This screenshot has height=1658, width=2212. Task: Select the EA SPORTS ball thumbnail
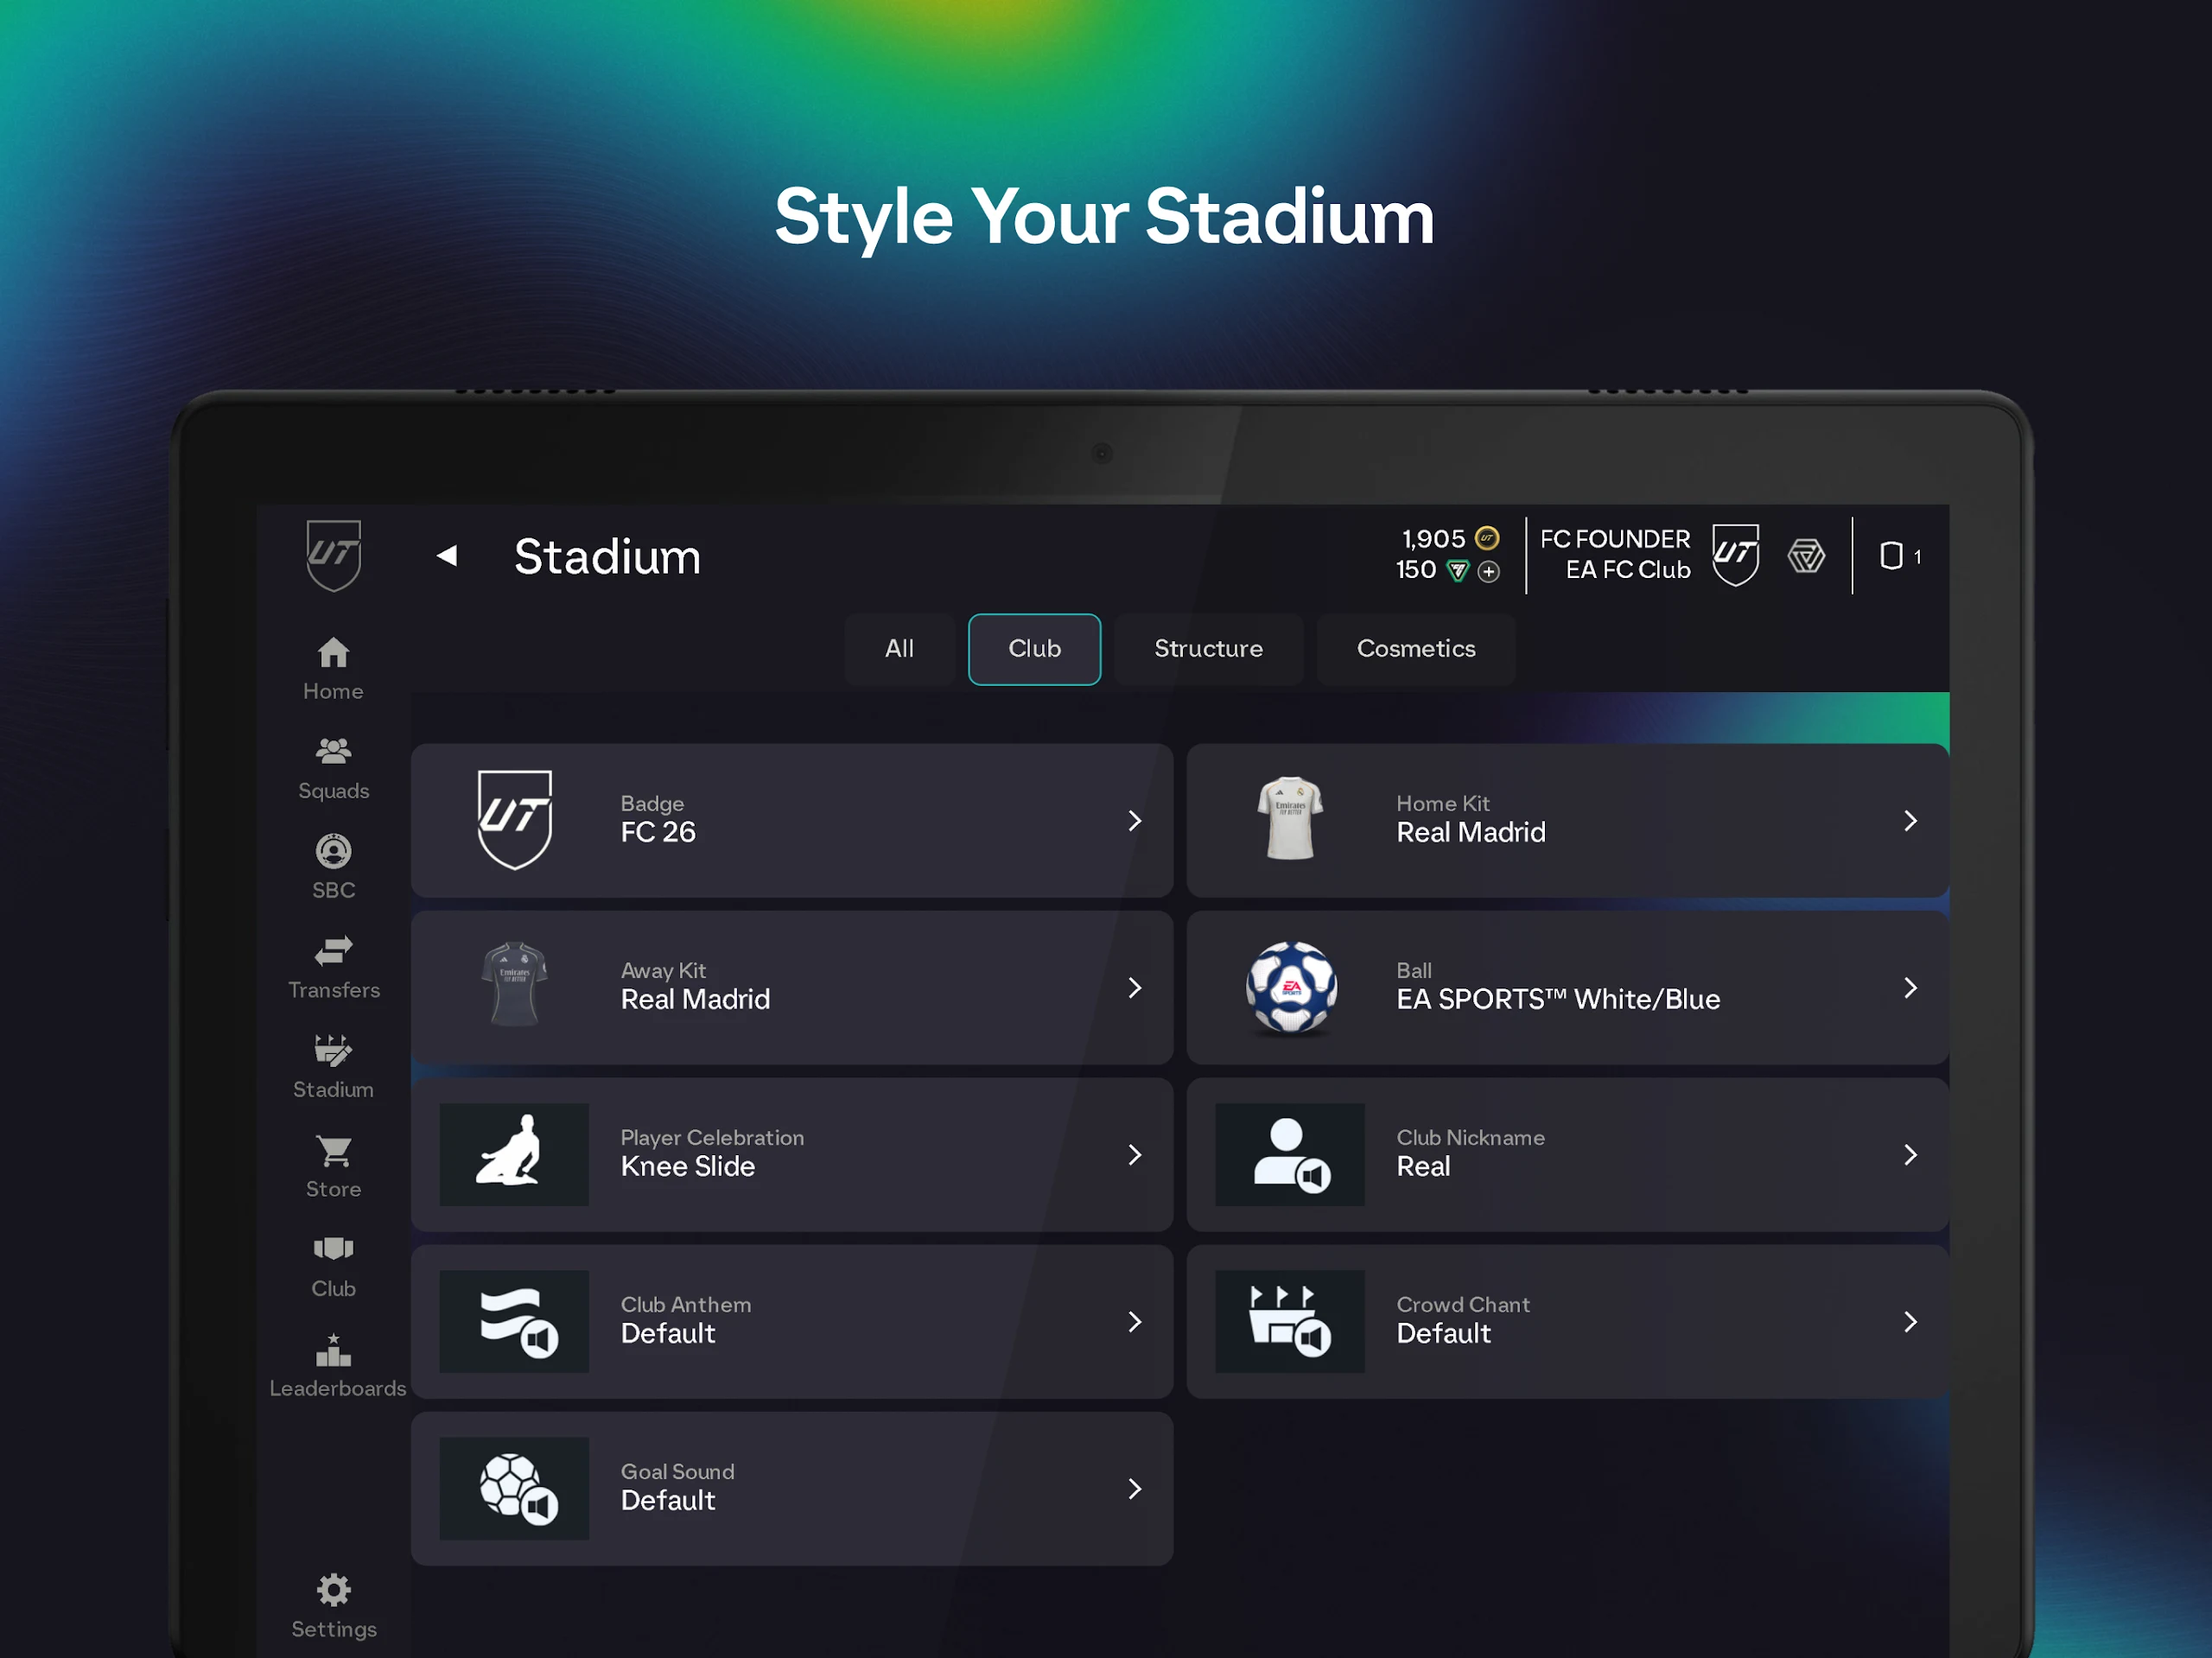point(1290,987)
